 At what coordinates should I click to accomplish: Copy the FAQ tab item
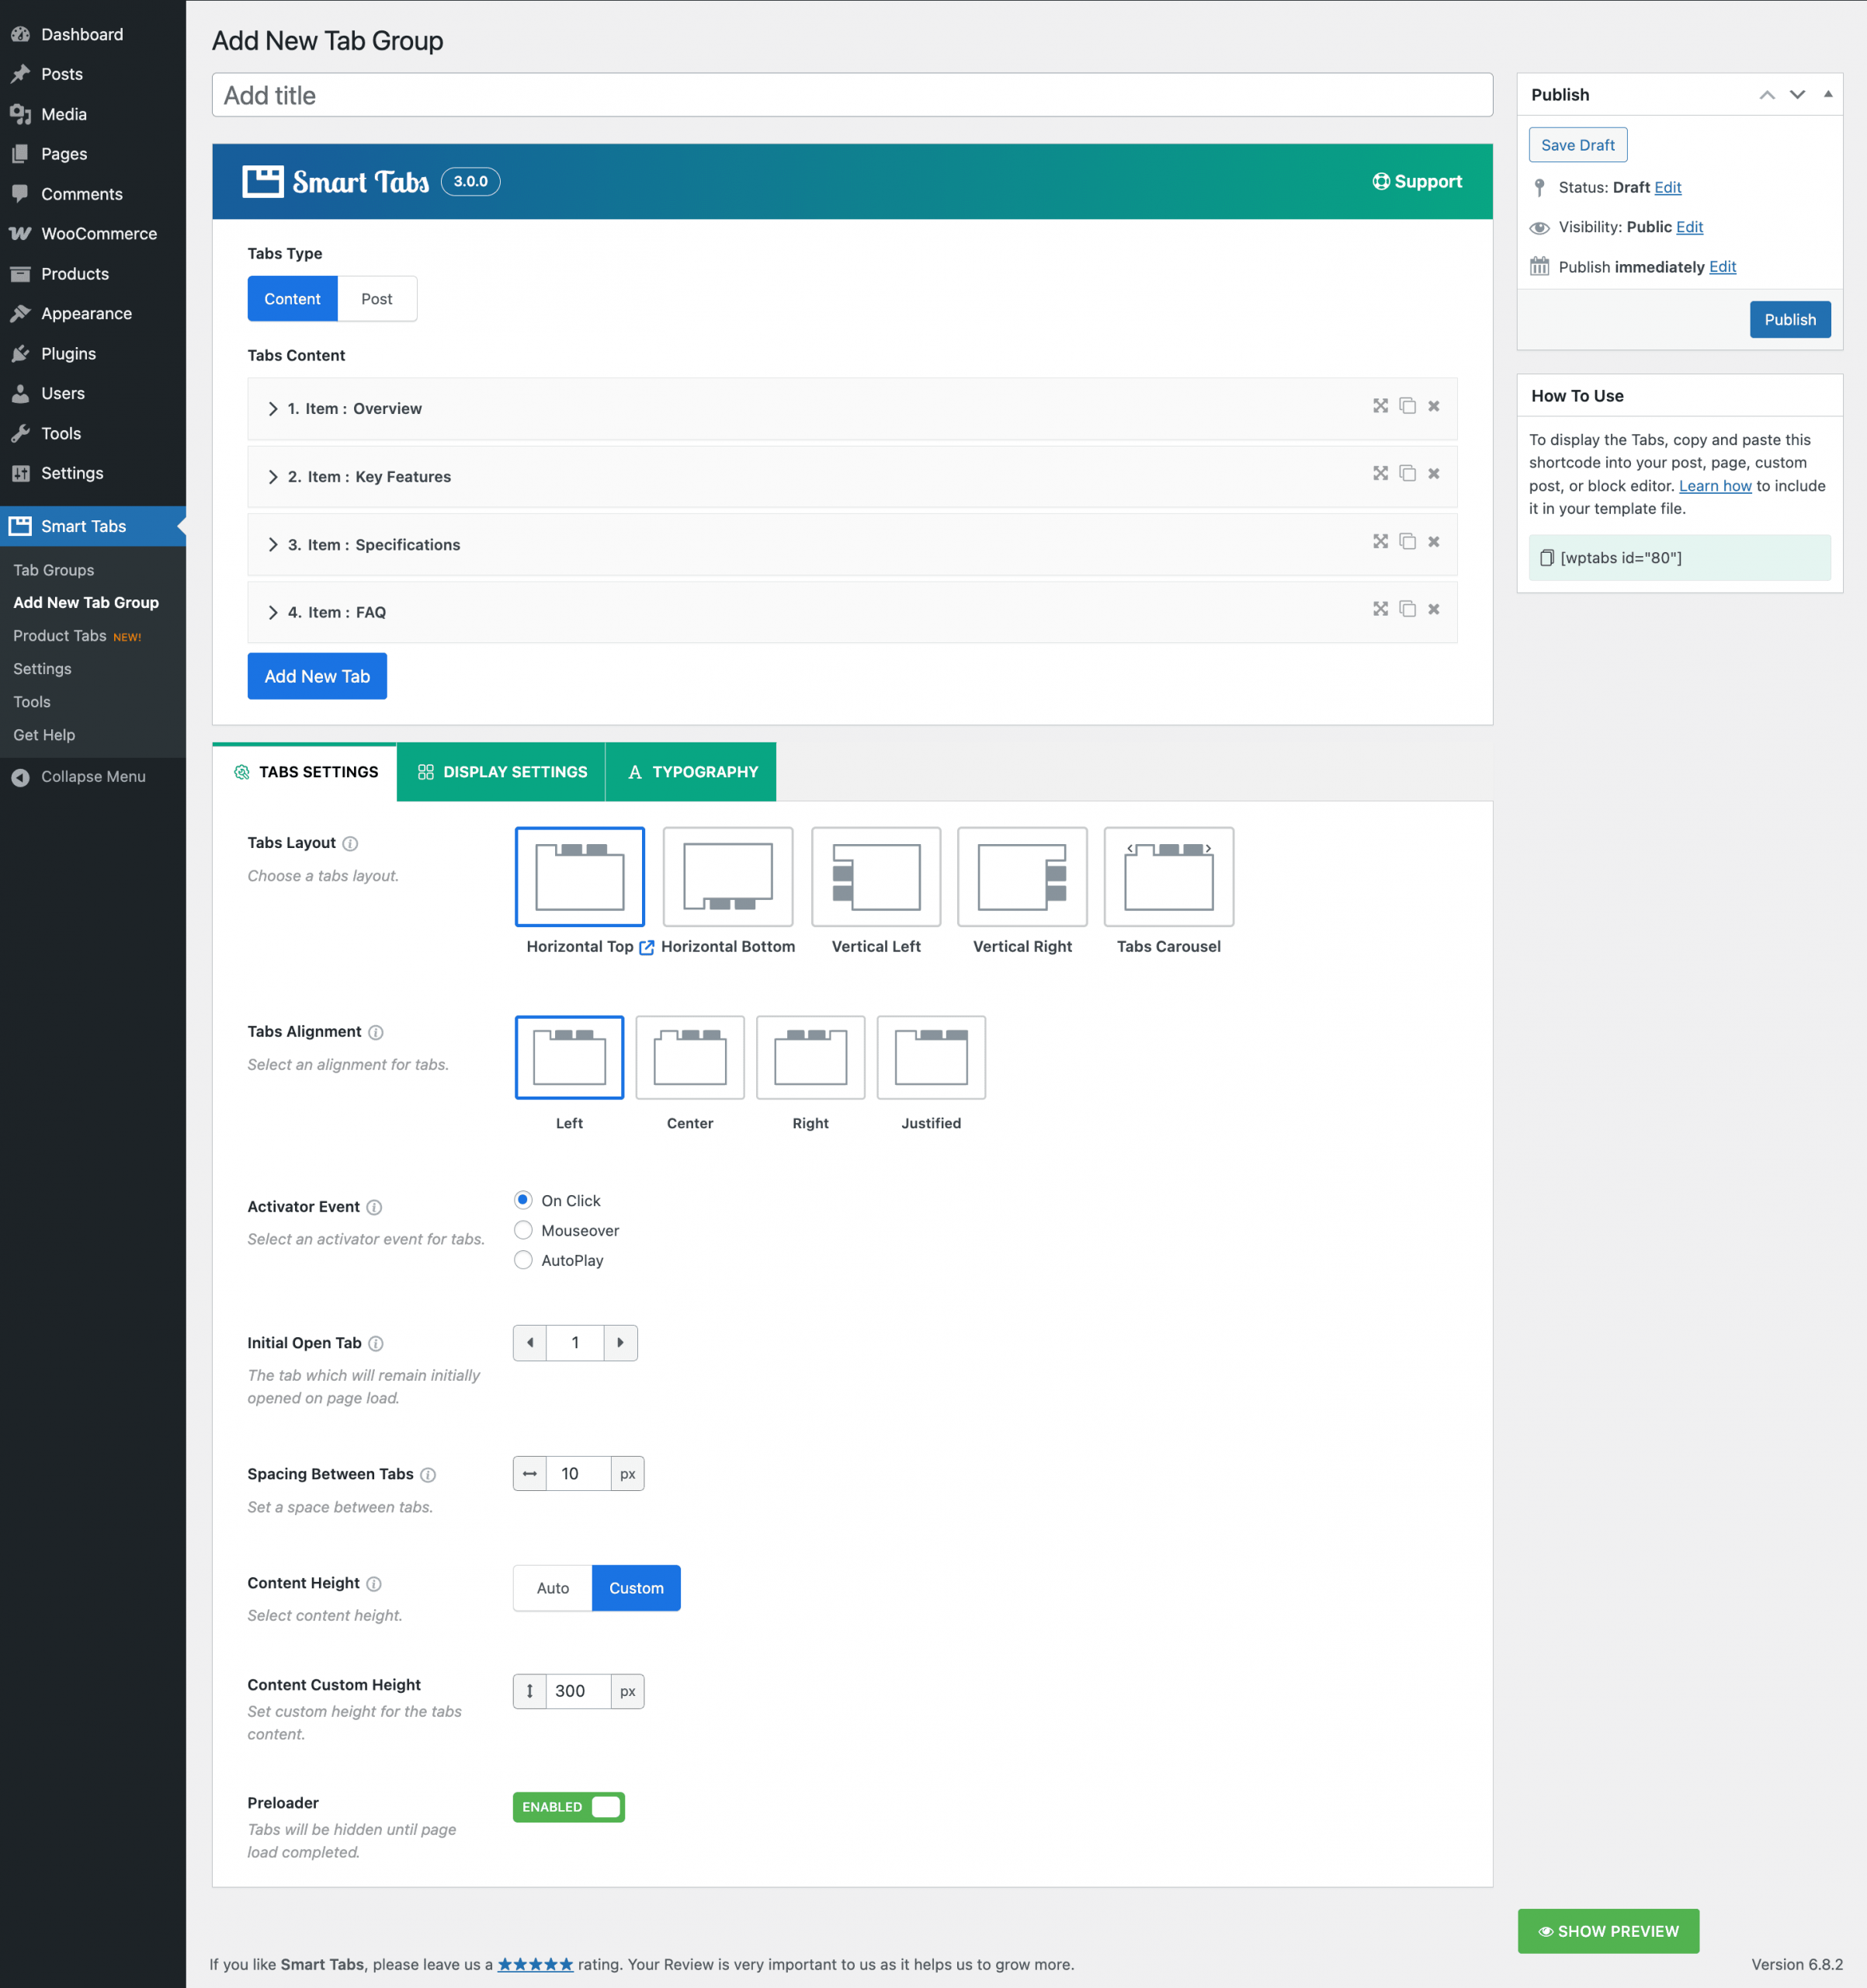[x=1407, y=609]
